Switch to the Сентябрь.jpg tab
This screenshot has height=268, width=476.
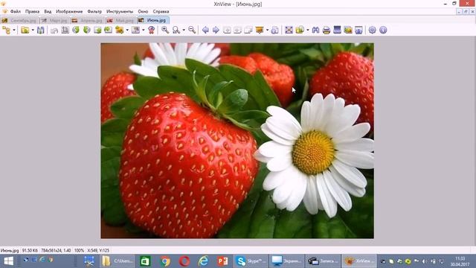click(20, 20)
